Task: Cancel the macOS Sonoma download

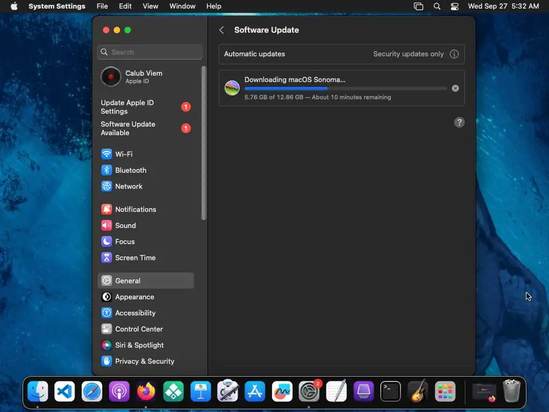Action: pos(455,89)
